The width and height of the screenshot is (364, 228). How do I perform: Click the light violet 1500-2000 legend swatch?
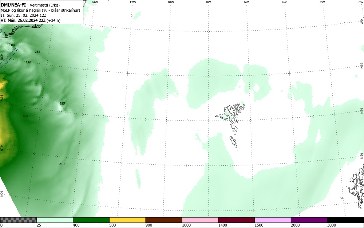coord(273,220)
